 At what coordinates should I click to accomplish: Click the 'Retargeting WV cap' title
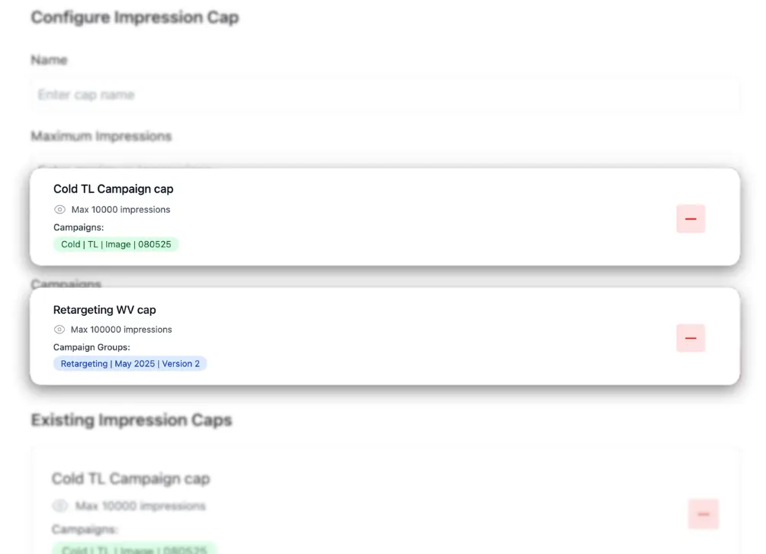click(105, 310)
